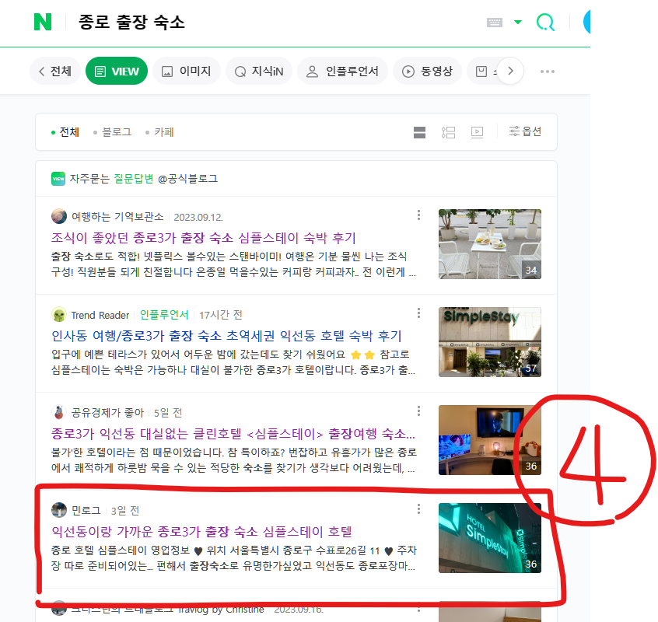Open post 인사동 여행/종로3가 출장 숙소 초역세권
The width and height of the screenshot is (658, 622).
[226, 336]
